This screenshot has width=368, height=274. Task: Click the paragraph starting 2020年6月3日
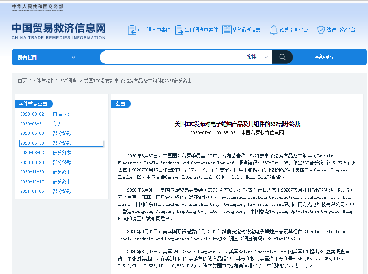[x=236, y=204]
